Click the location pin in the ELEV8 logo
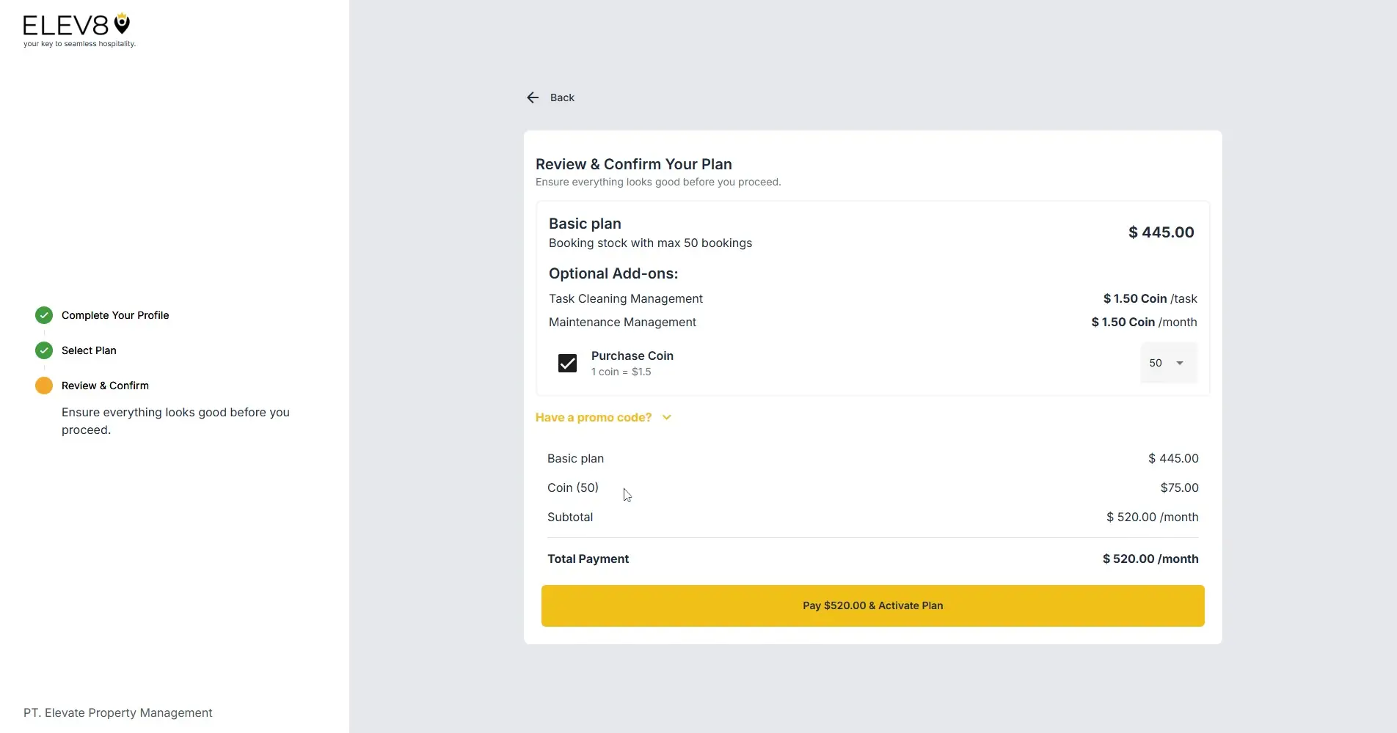Screen dimensions: 1397x733 tap(121, 23)
